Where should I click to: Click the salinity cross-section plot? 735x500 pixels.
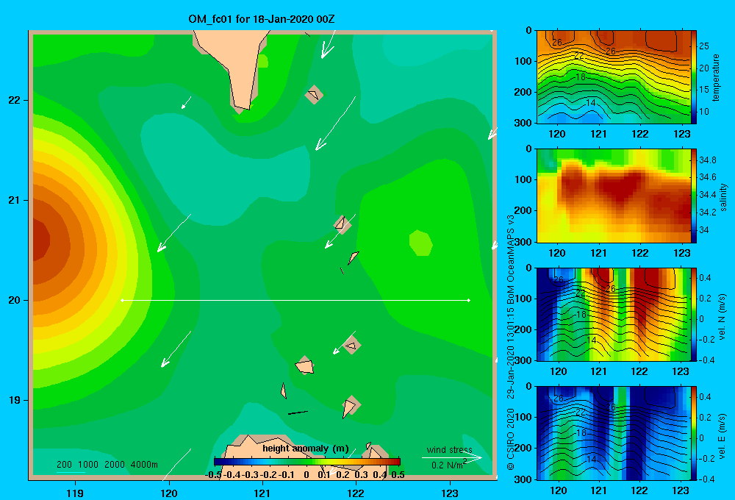coord(614,196)
